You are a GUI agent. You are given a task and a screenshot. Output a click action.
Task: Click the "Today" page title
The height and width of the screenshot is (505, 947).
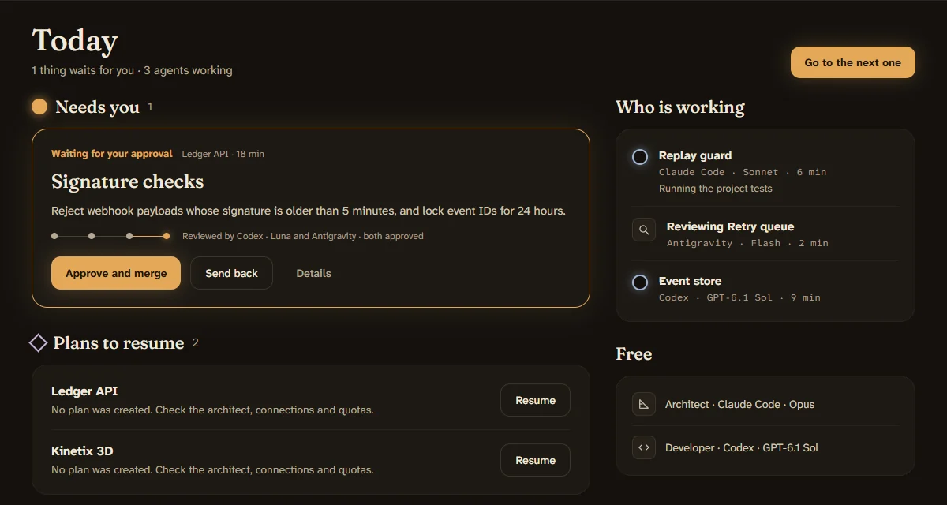[x=75, y=40]
